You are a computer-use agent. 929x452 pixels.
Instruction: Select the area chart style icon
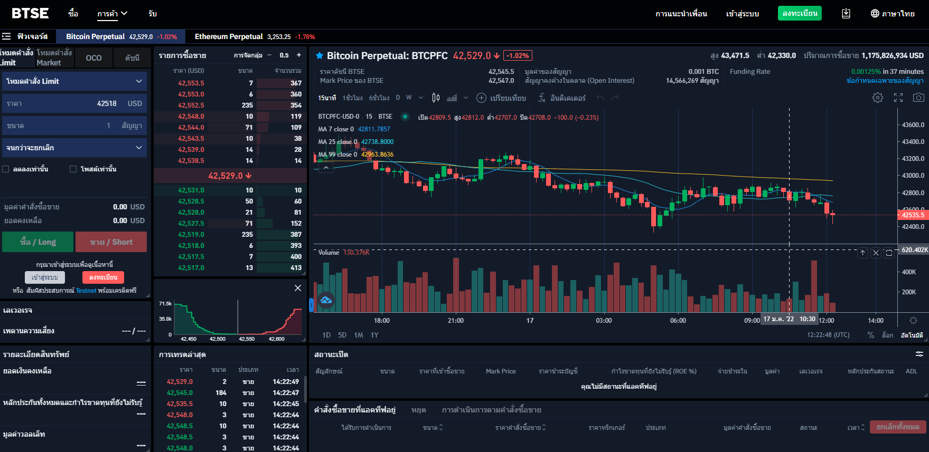(x=452, y=98)
